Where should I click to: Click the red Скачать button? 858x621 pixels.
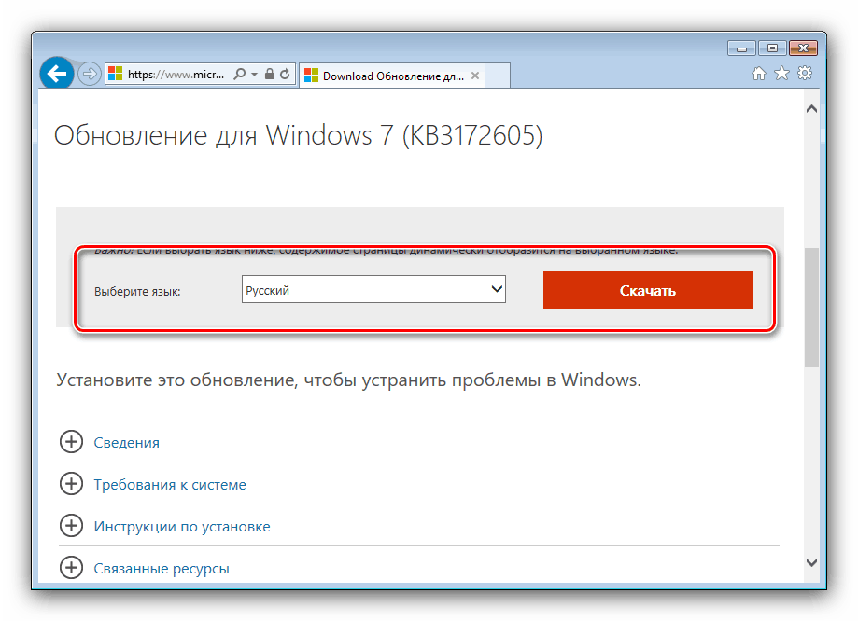pyautogui.click(x=647, y=290)
